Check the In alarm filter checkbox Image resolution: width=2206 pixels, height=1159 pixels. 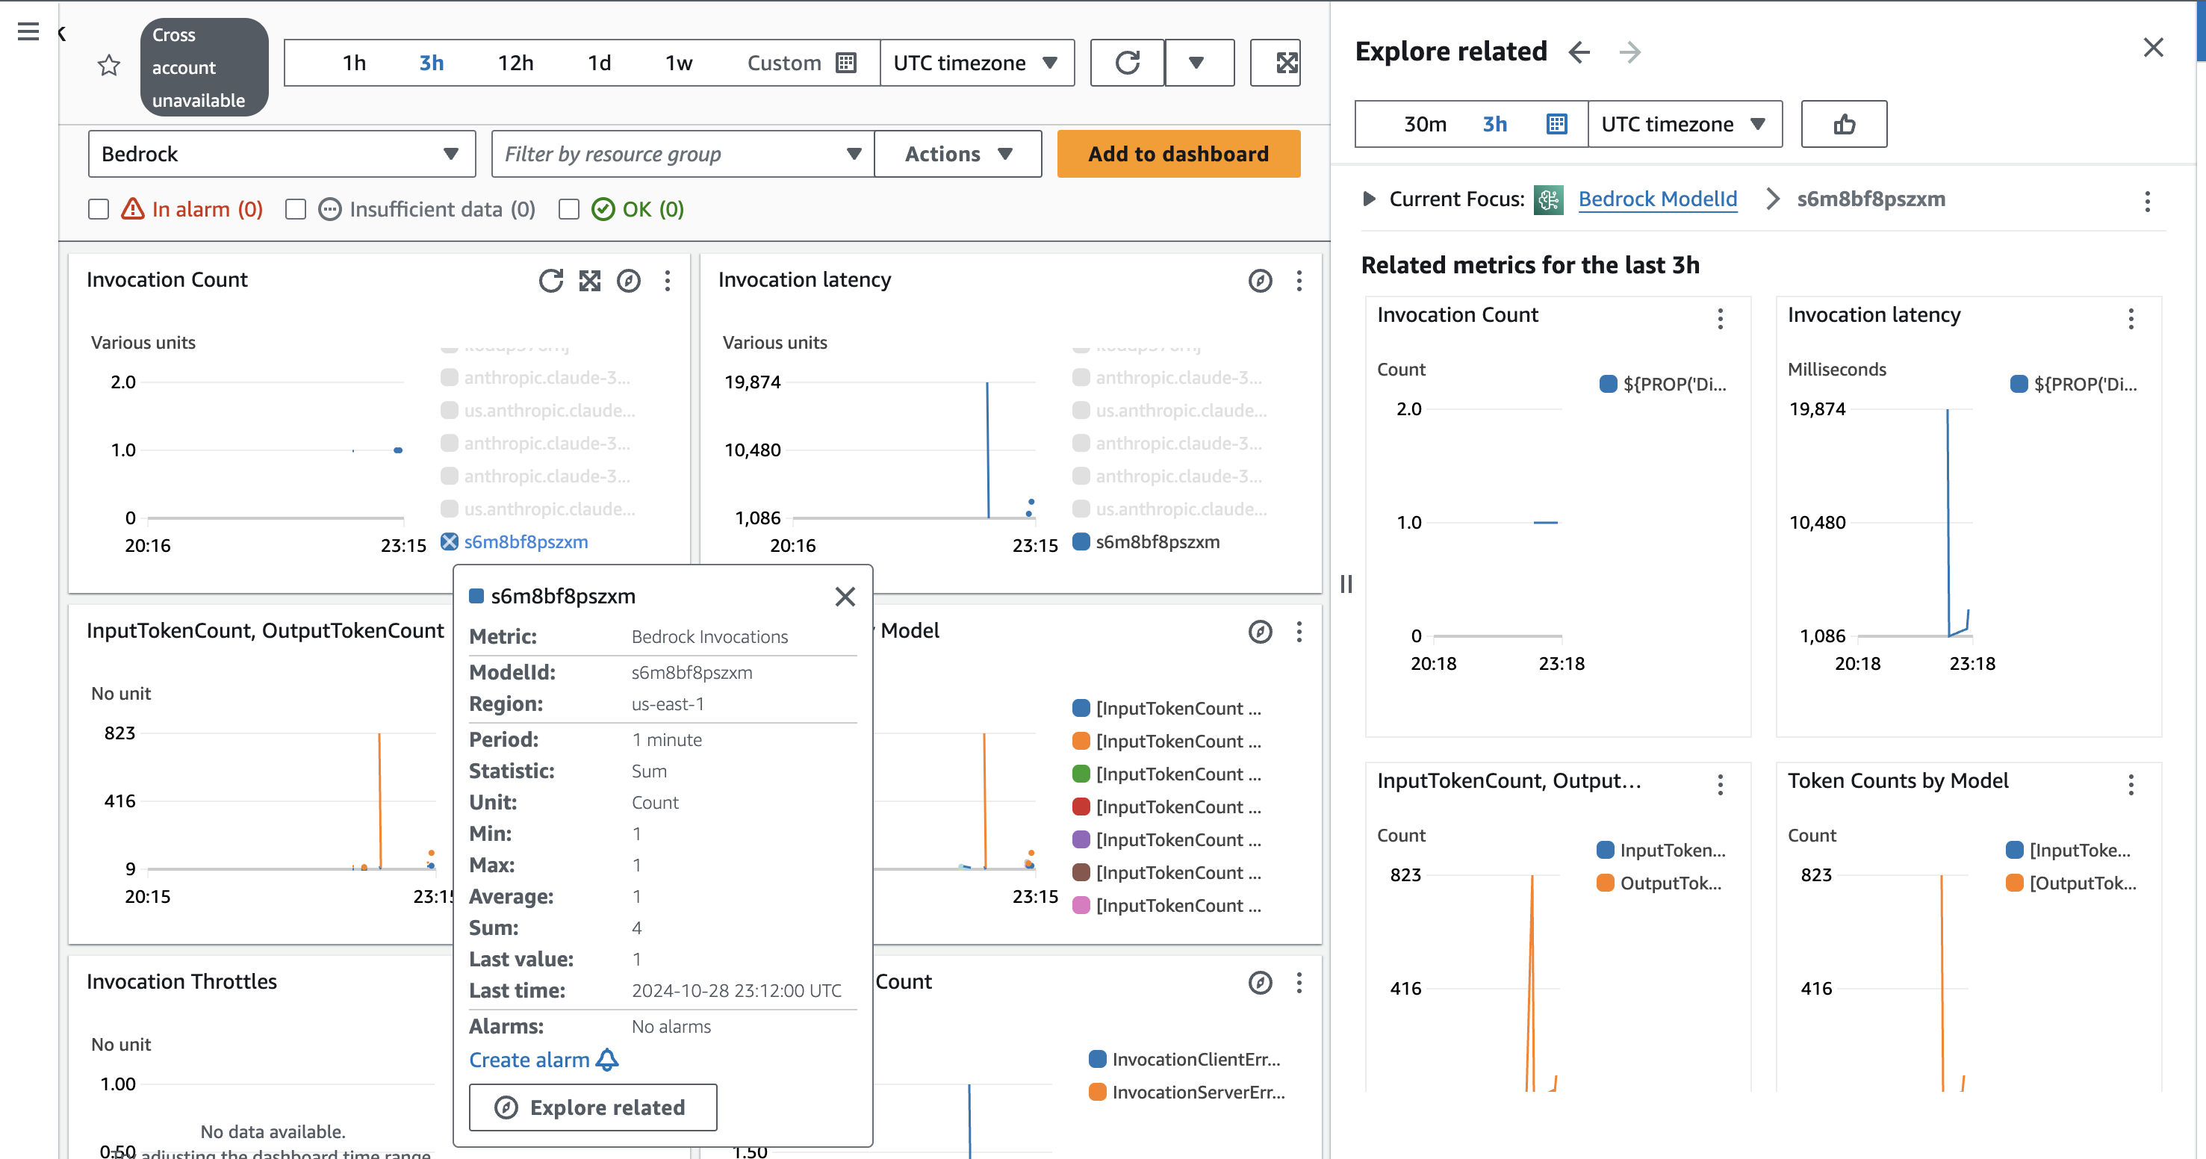pos(99,209)
